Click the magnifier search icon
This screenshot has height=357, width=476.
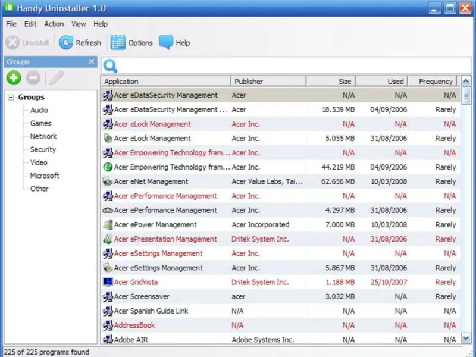click(x=110, y=65)
